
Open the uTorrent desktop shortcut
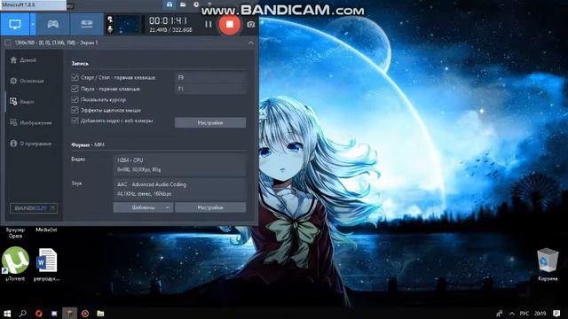15,263
